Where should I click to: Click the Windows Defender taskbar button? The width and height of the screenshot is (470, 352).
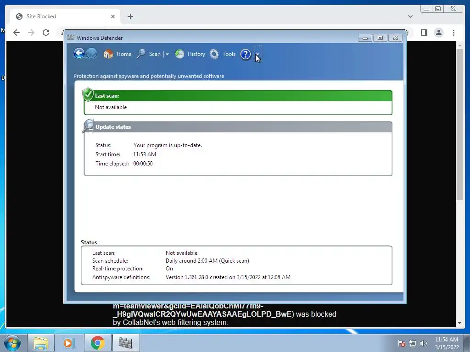pos(126,343)
